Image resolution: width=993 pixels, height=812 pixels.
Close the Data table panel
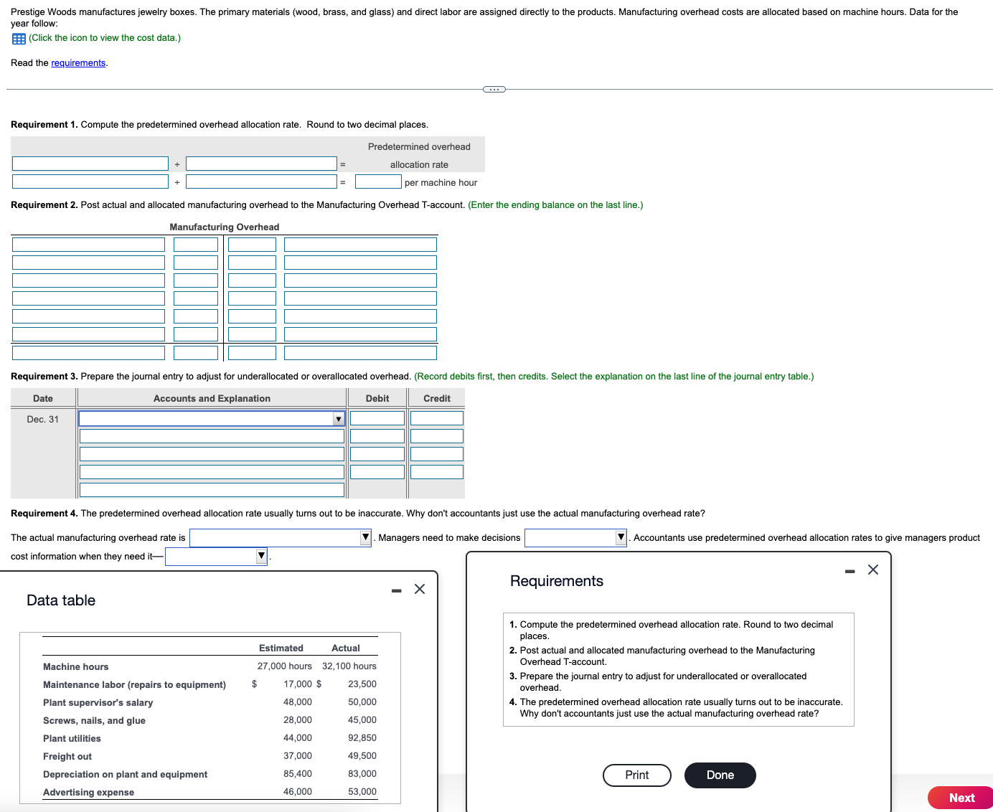pyautogui.click(x=419, y=589)
